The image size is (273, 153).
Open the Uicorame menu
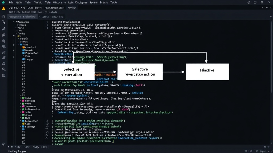[59, 2]
